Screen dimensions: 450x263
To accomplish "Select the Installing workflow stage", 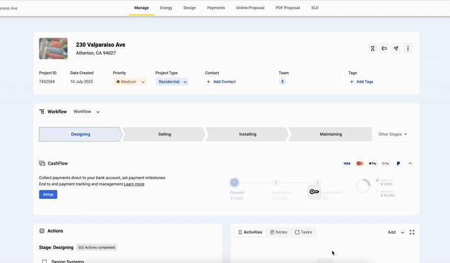I will (x=247, y=134).
